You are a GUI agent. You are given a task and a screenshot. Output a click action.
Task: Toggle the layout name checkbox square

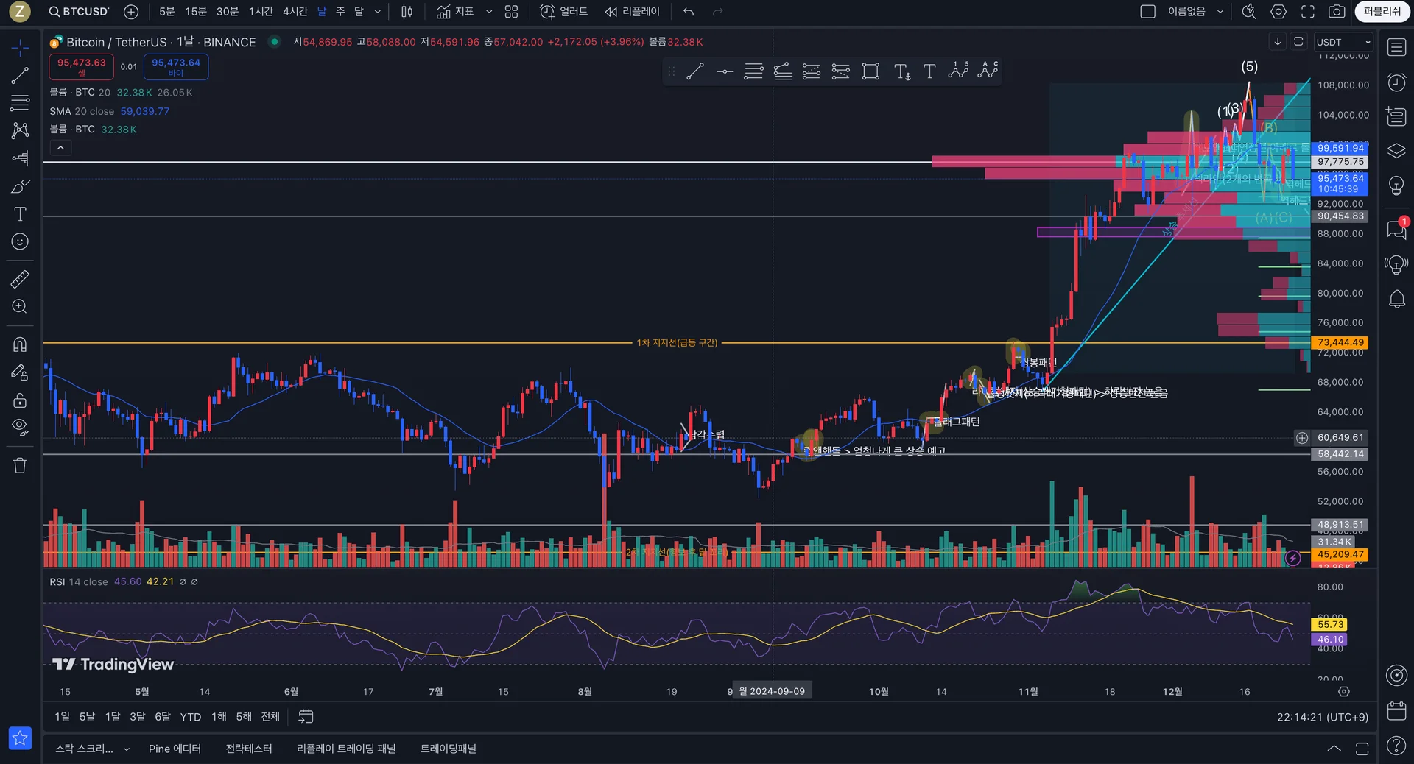[1147, 12]
